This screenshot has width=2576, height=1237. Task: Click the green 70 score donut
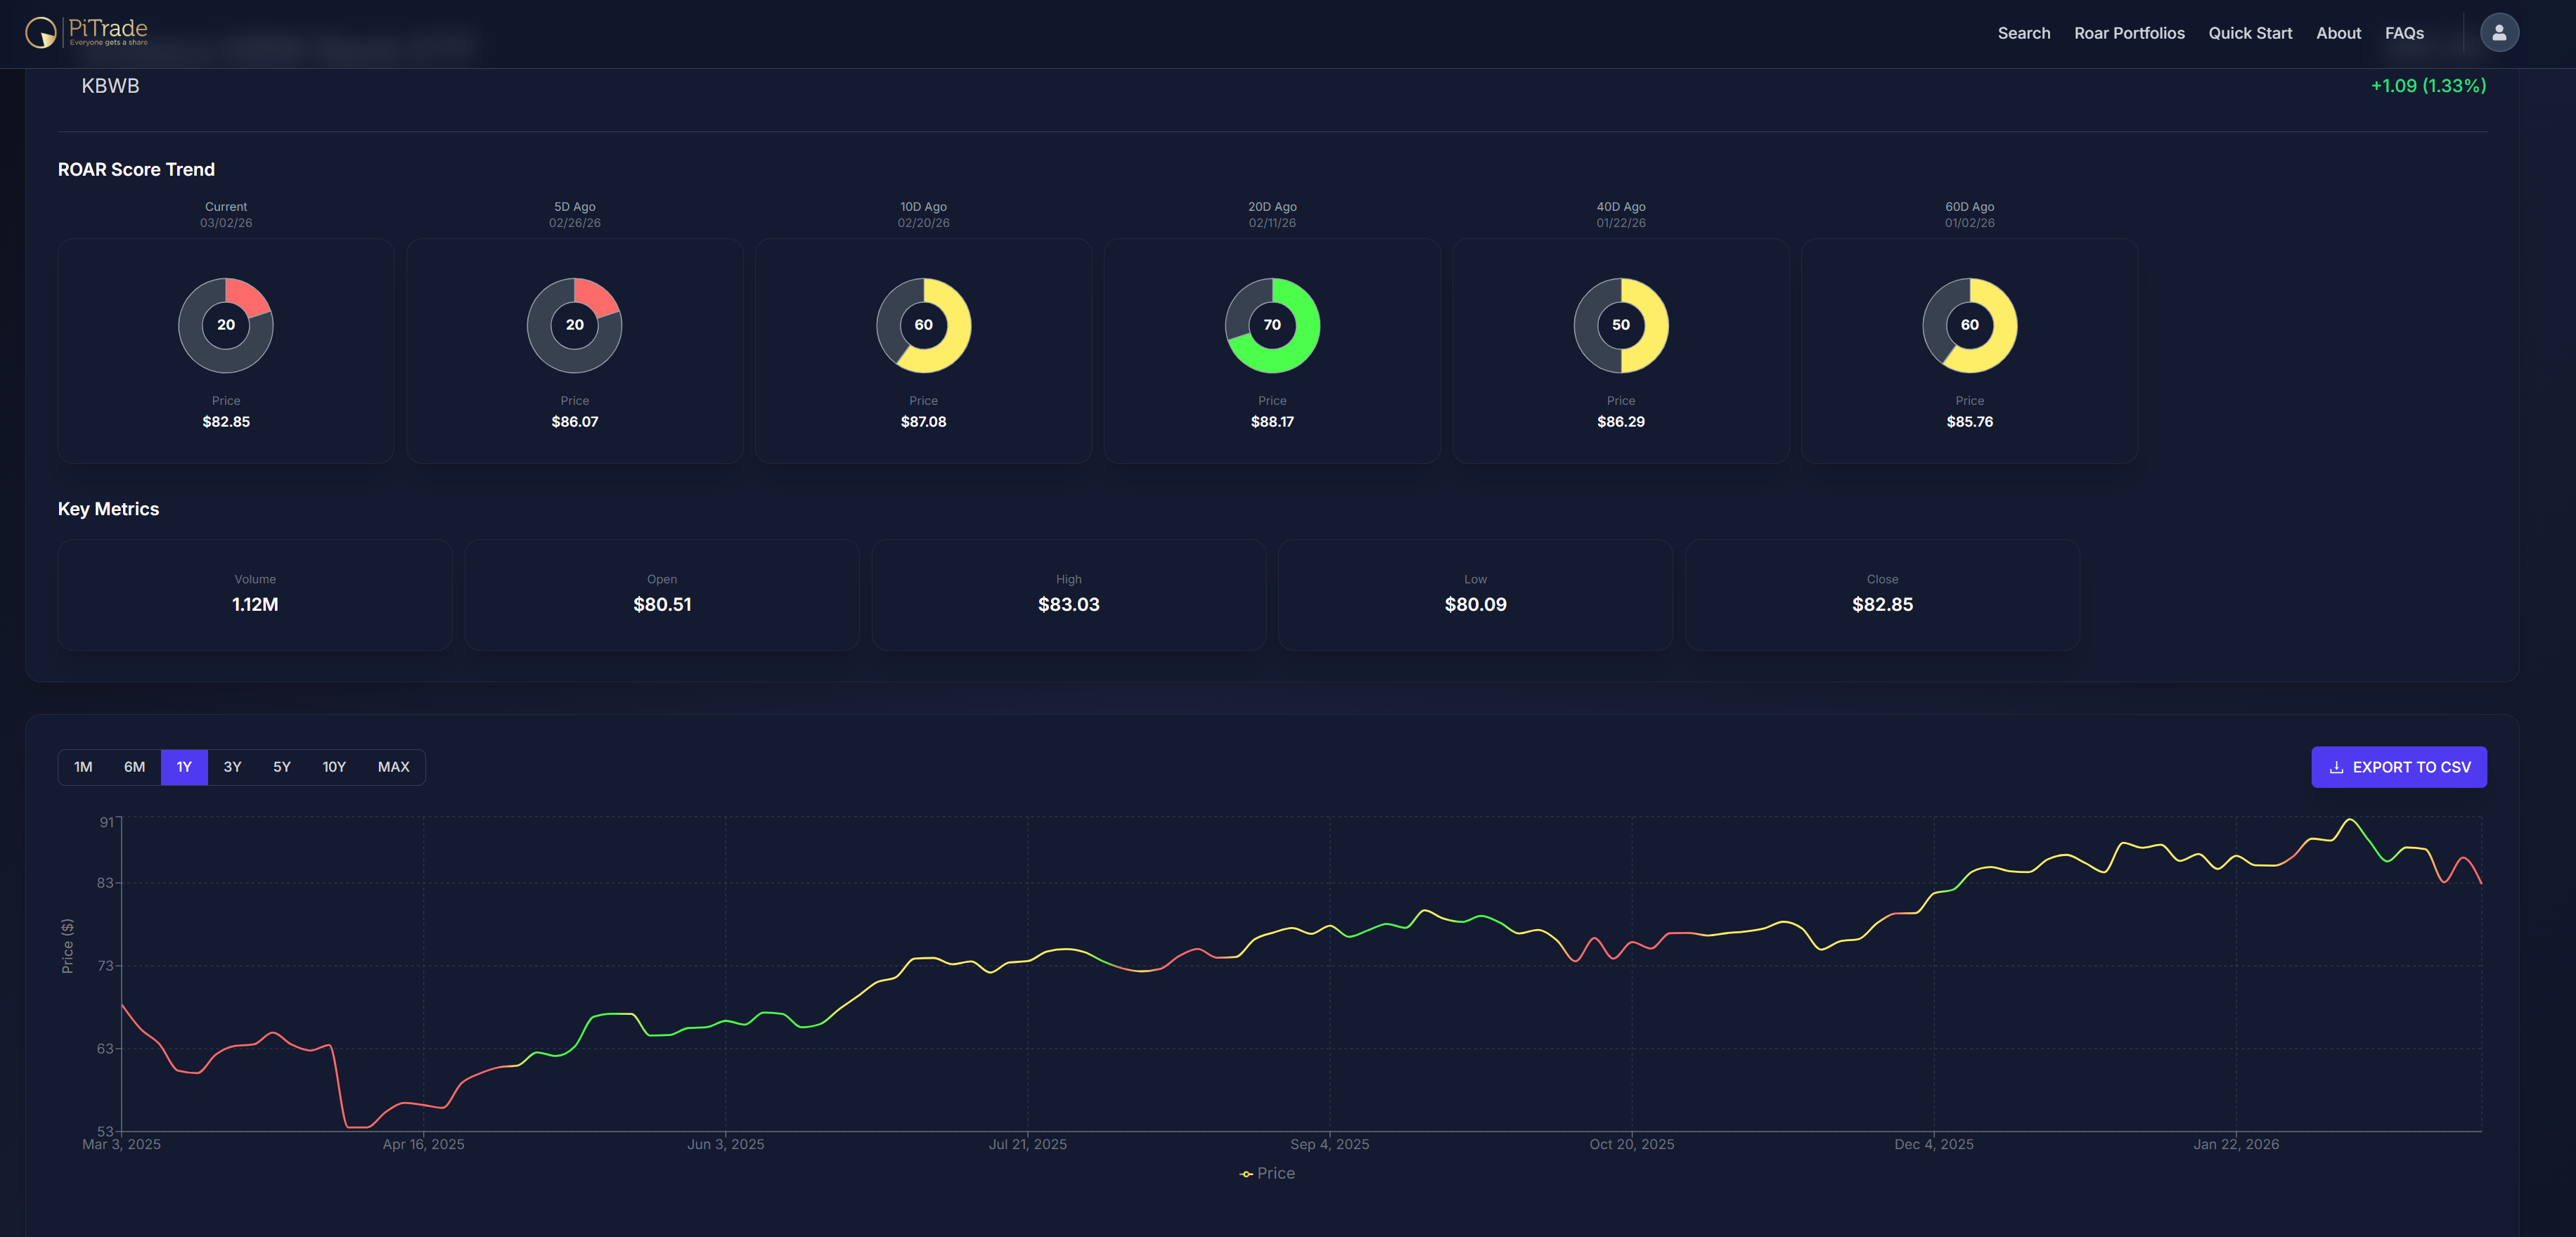(1272, 325)
